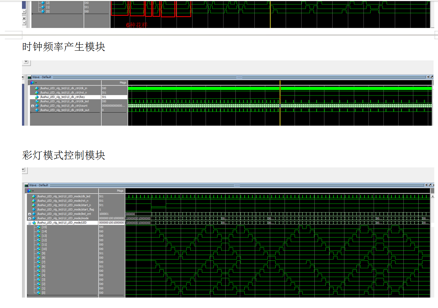
Task: Click the LED bit [15] signal icon
Action: (39, 227)
